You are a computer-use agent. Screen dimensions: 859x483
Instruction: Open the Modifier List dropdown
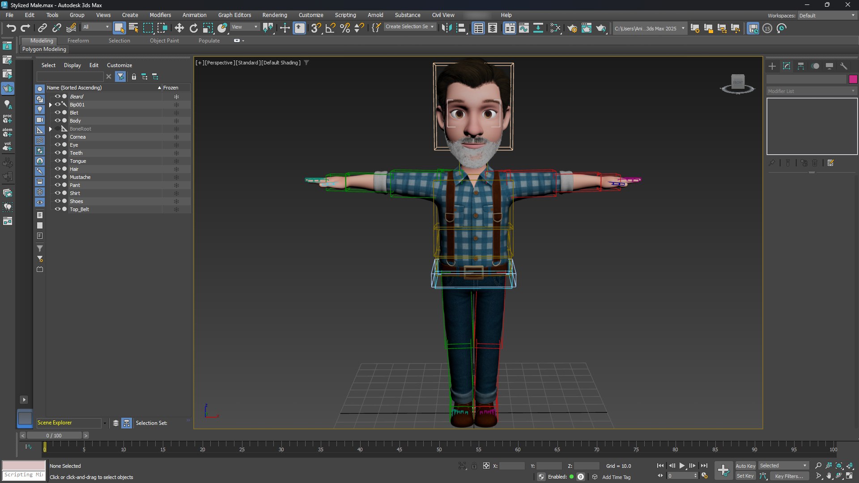coord(812,91)
